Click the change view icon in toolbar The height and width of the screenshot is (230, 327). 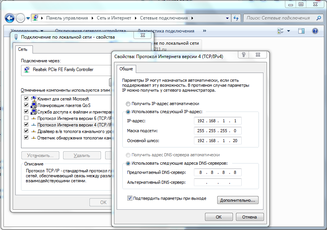click(280, 31)
